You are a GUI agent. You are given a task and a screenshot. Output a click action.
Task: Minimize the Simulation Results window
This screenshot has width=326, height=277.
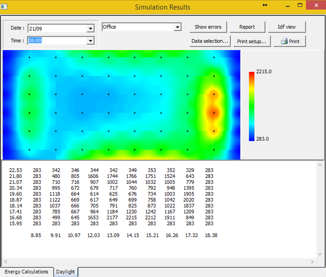pos(287,5)
